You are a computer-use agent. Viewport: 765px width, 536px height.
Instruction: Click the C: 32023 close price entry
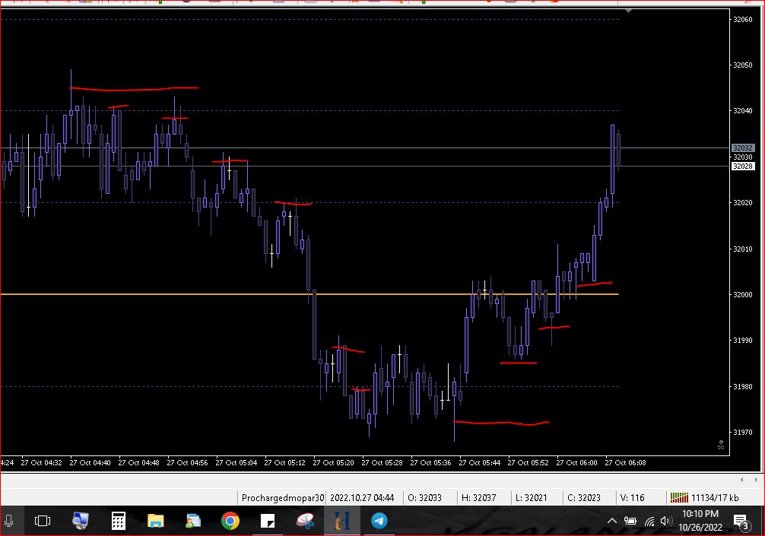pyautogui.click(x=584, y=498)
